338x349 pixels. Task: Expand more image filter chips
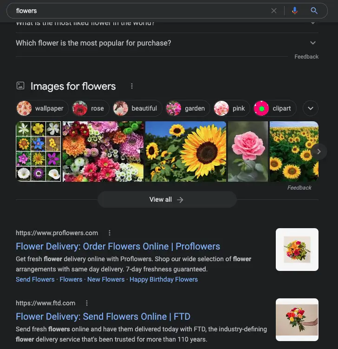pos(311,108)
